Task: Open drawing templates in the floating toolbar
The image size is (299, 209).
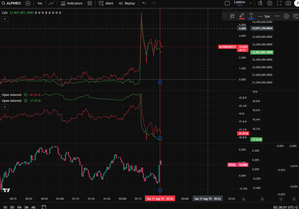Action: point(232,16)
